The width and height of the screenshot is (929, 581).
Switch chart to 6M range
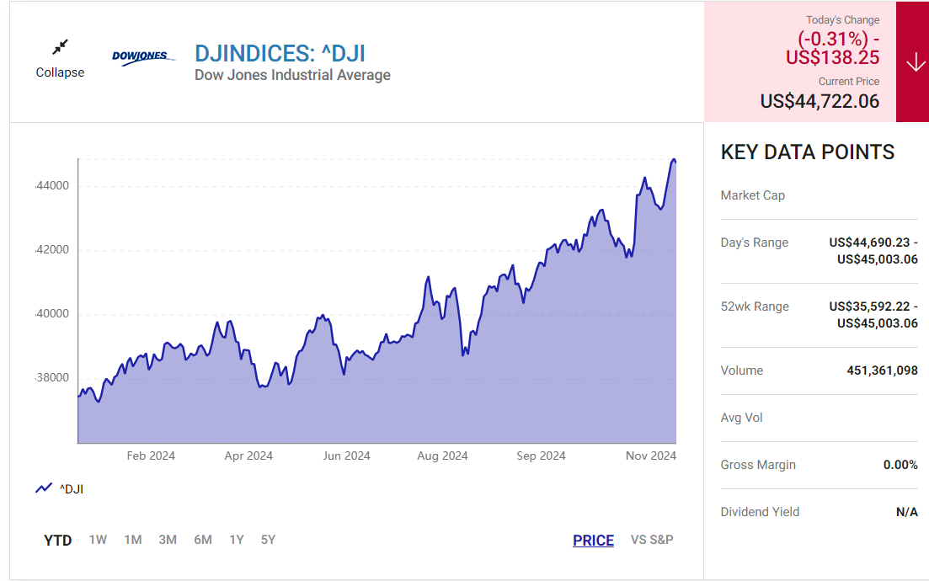(203, 540)
